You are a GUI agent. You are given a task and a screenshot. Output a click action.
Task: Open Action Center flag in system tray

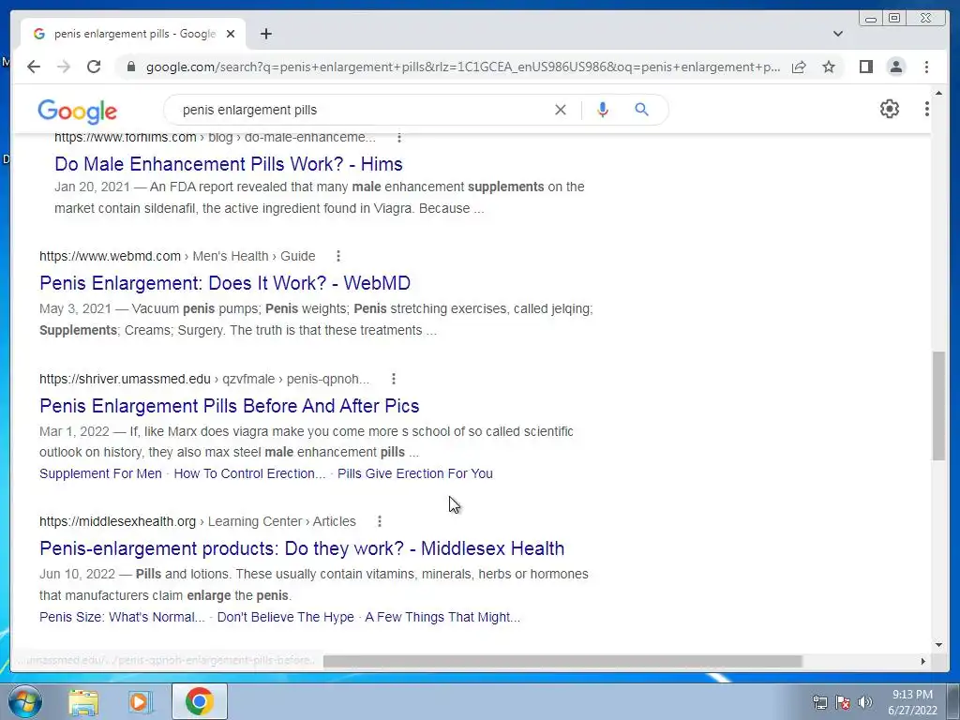(x=843, y=702)
